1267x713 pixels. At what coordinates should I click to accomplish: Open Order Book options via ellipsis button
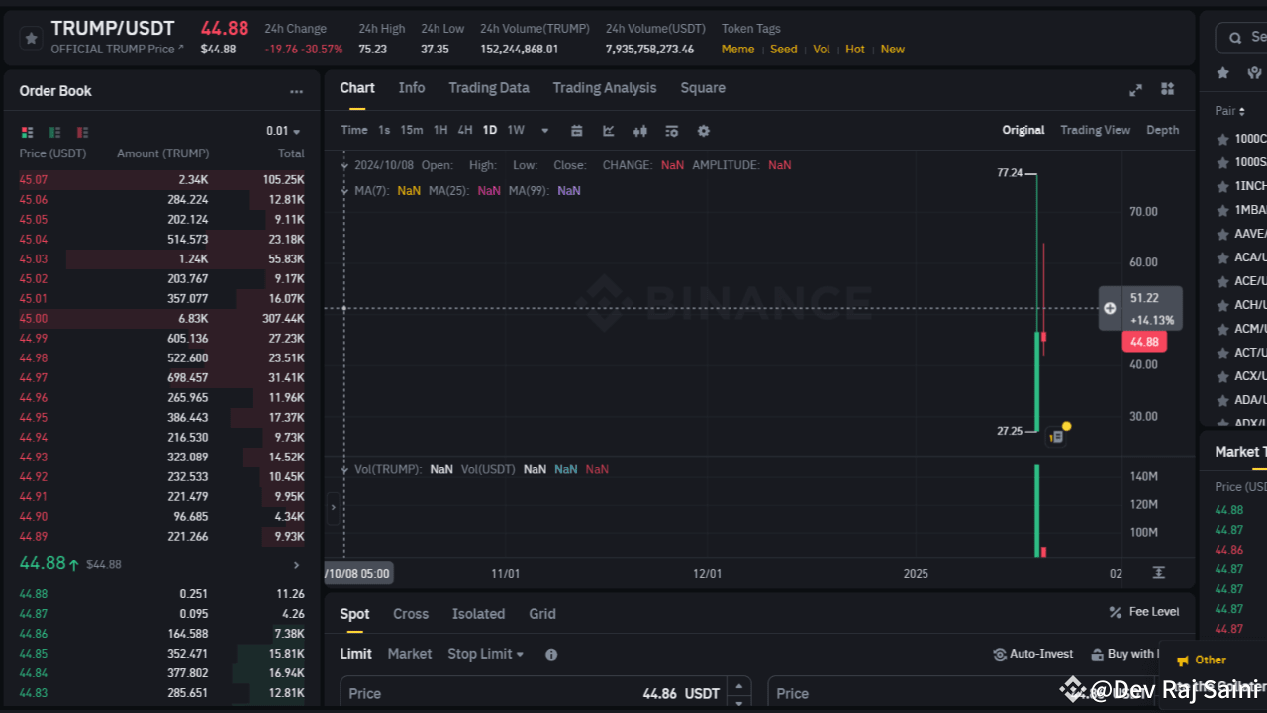point(296,91)
